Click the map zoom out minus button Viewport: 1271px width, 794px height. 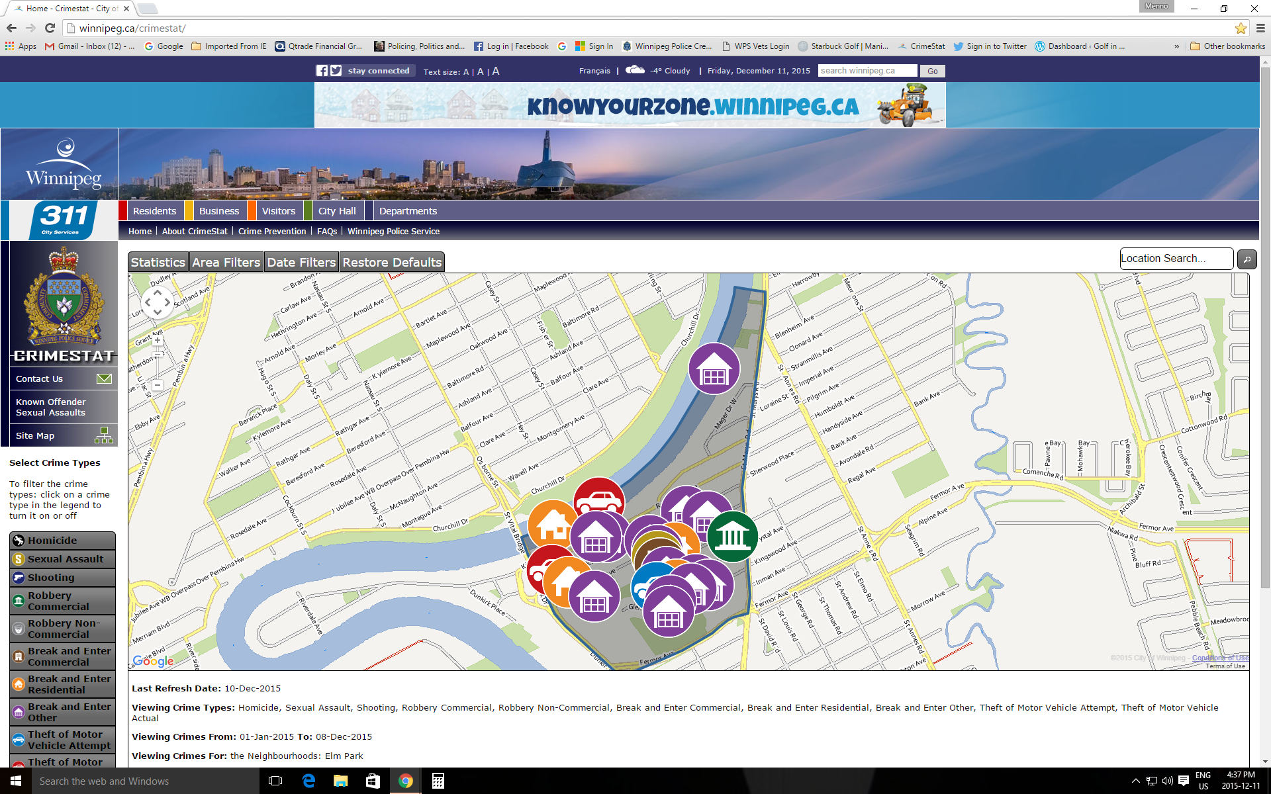tap(158, 384)
